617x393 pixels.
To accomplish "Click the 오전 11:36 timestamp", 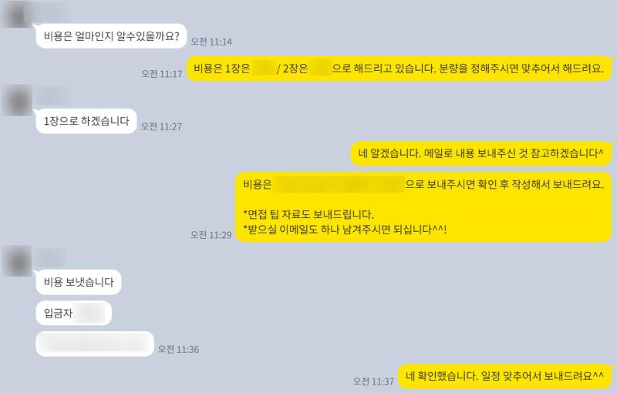I will click(179, 349).
